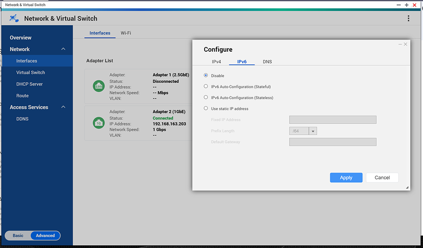Click the Disconnected status text
Viewport: 423px width, 248px height.
point(166,81)
